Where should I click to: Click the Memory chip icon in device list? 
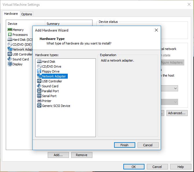pyautogui.click(x=10, y=30)
